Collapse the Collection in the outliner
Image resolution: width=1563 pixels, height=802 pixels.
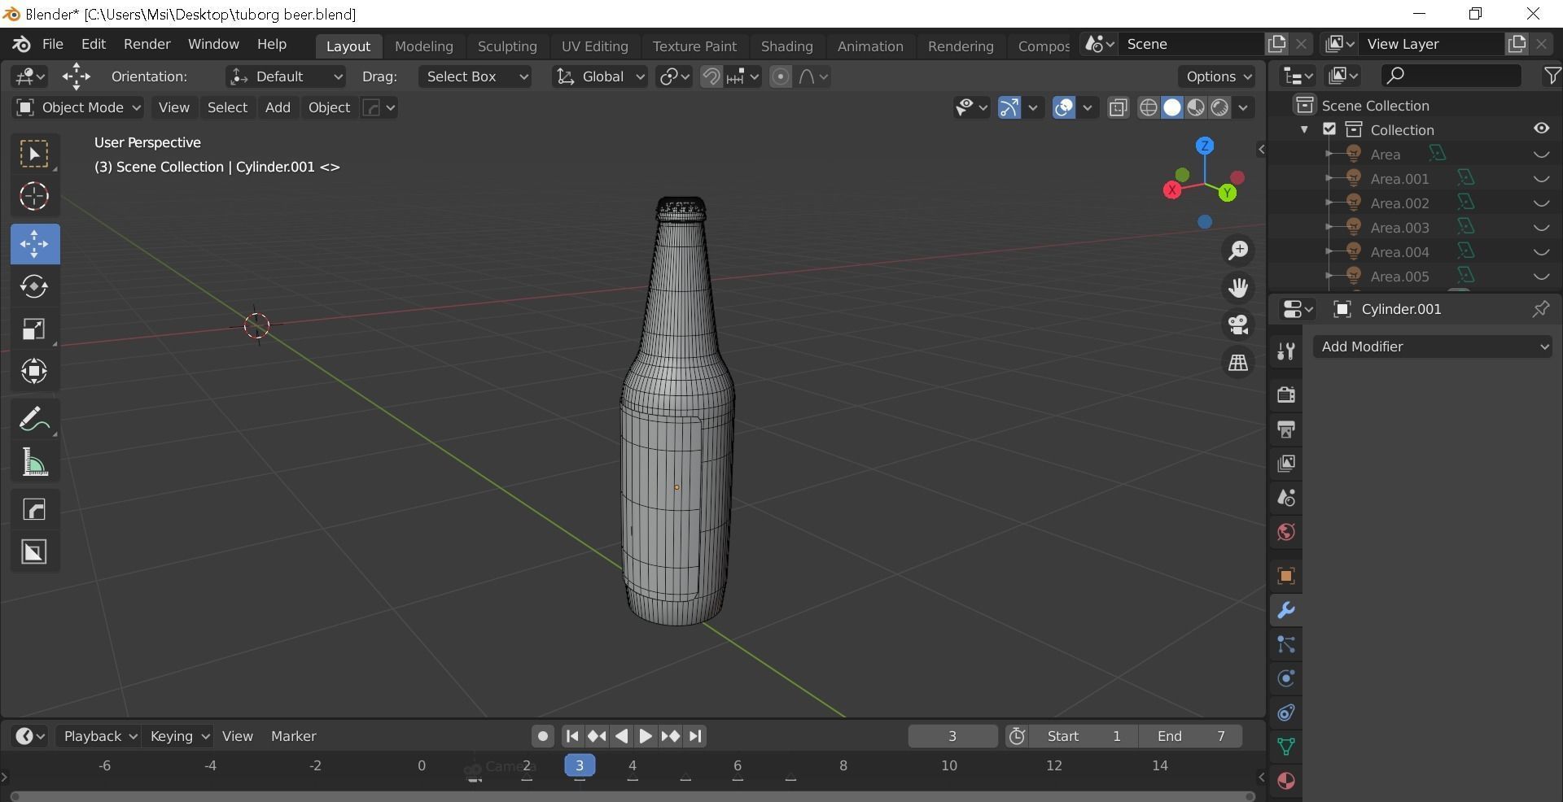point(1304,129)
